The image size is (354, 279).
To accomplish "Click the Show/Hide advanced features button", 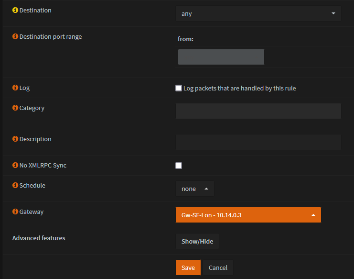I will 197,241.
